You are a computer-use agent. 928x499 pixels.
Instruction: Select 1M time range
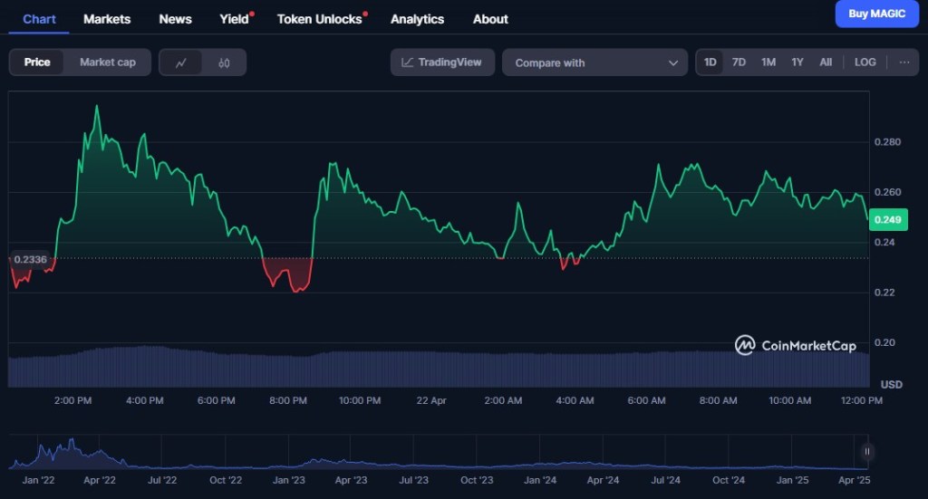pos(768,62)
